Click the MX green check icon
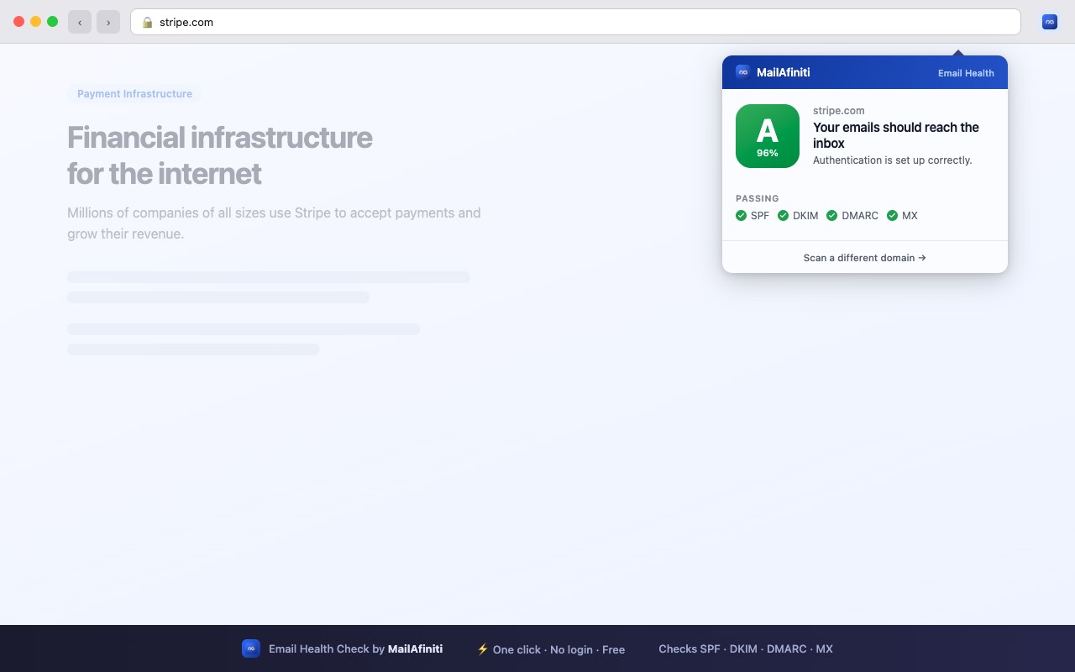 pos(892,216)
